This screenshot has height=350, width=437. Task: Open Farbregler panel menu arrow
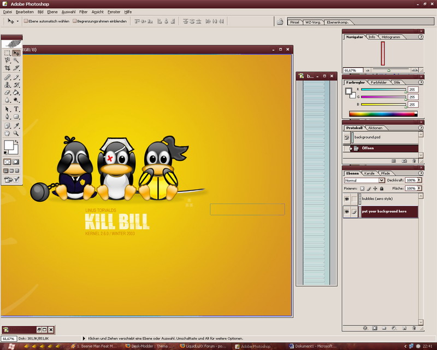tap(421, 83)
